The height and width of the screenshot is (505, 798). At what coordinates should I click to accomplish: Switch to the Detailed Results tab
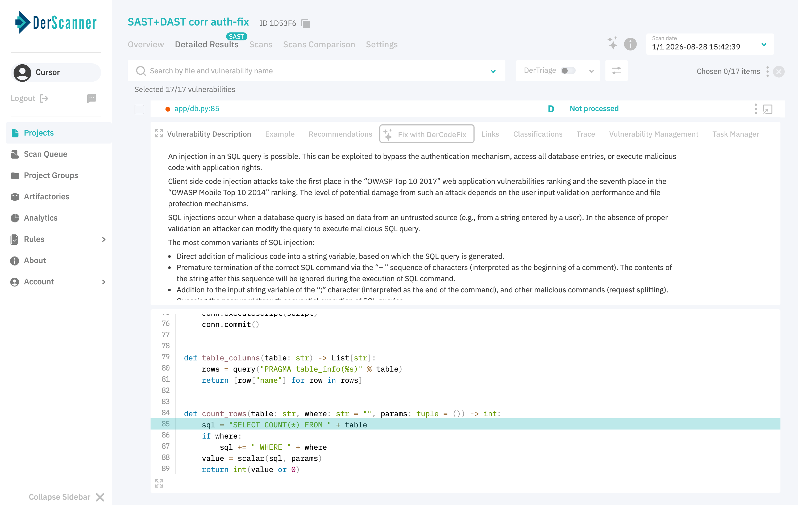[207, 44]
